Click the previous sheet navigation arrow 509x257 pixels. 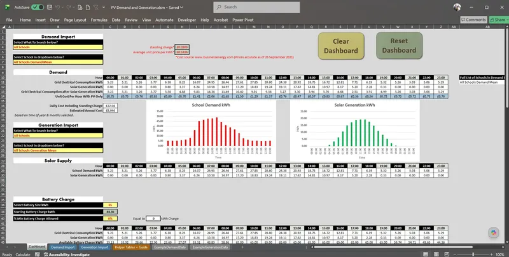click(x=7, y=247)
